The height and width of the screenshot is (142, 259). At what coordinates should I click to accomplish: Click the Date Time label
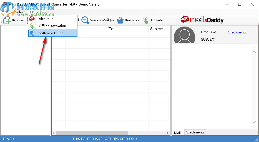209,32
